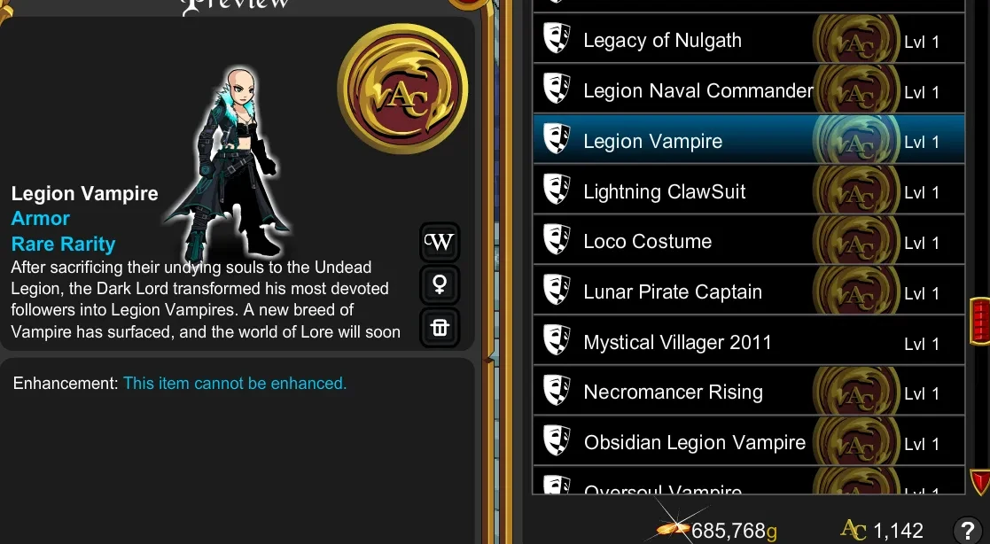This screenshot has width=990, height=544.
Task: Click the AC coin on Necromancer Rising row
Action: click(855, 392)
